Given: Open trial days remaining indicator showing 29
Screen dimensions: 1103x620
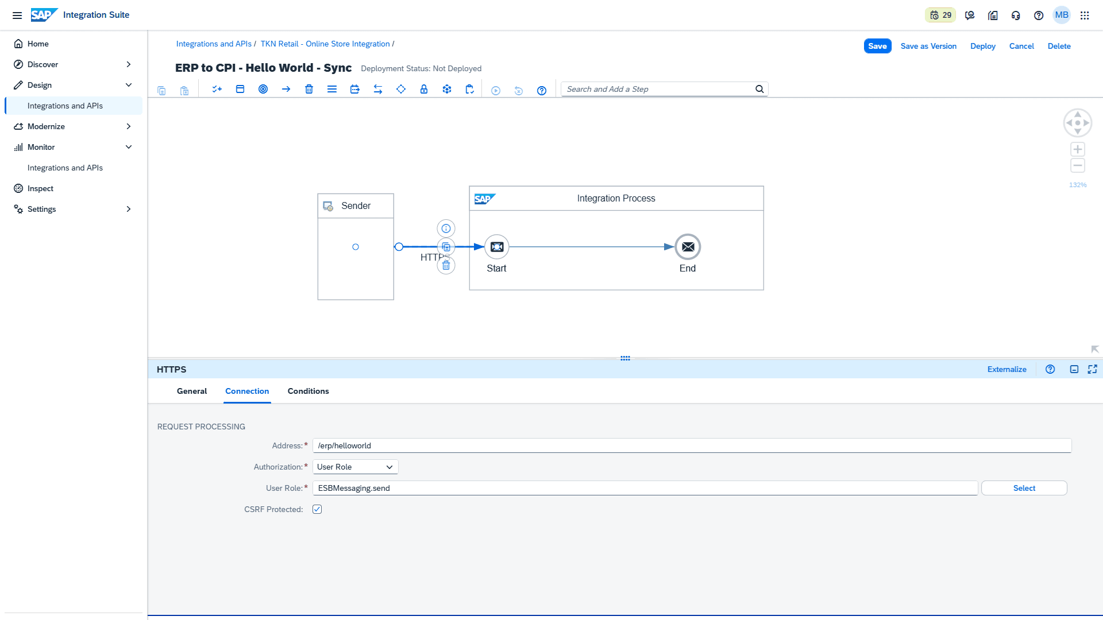Looking at the screenshot, I should pos(940,15).
